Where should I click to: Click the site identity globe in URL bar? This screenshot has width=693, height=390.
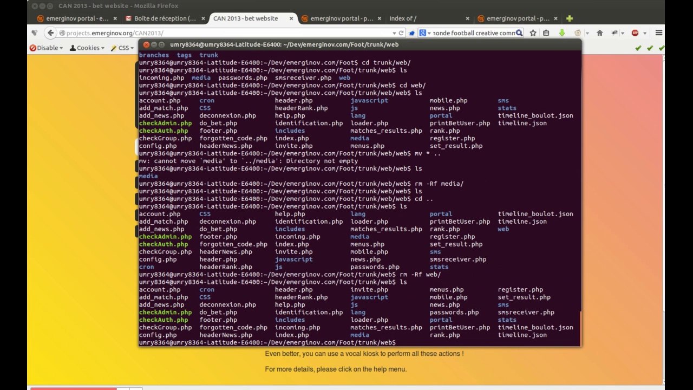pyautogui.click(x=62, y=33)
